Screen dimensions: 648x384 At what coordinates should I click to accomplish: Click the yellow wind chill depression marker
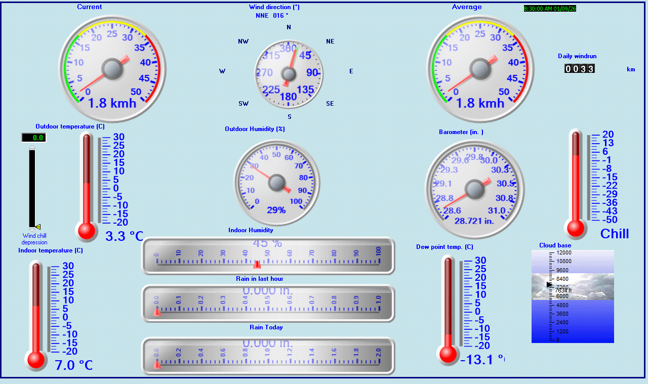[x=38, y=227]
